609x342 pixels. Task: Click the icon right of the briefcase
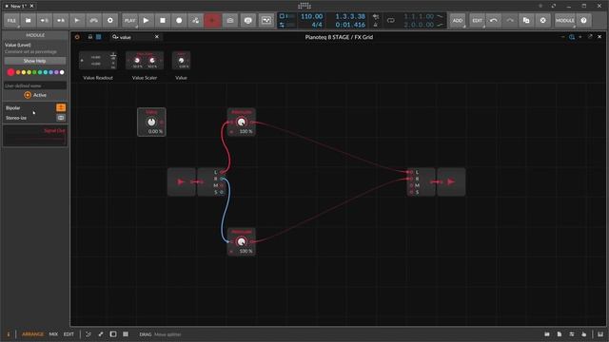[248, 21]
